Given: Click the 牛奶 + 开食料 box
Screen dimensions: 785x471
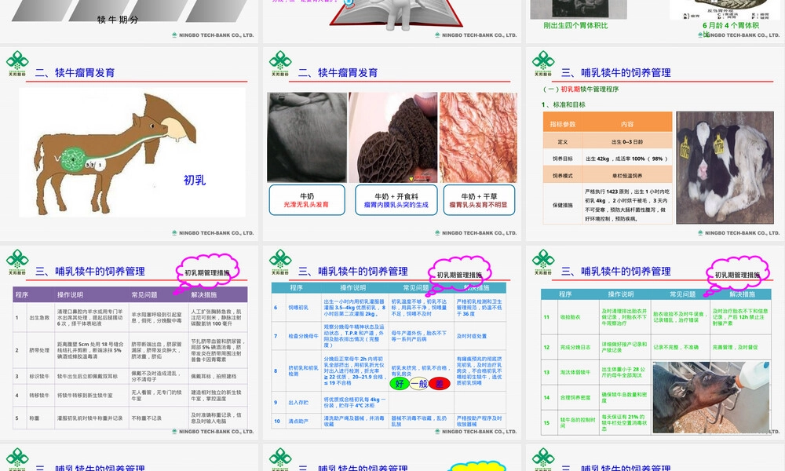Looking at the screenshot, I should (396, 200).
